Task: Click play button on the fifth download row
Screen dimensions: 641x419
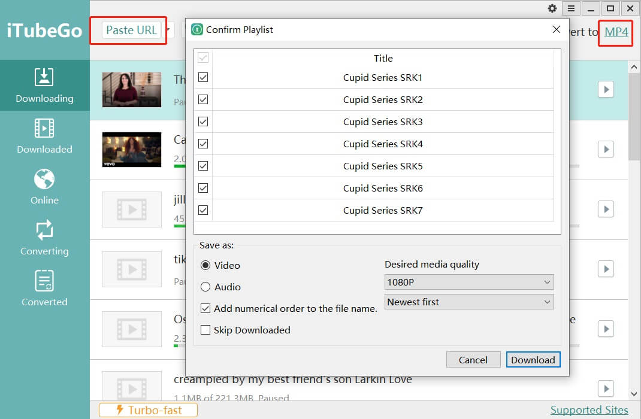Action: coord(606,329)
